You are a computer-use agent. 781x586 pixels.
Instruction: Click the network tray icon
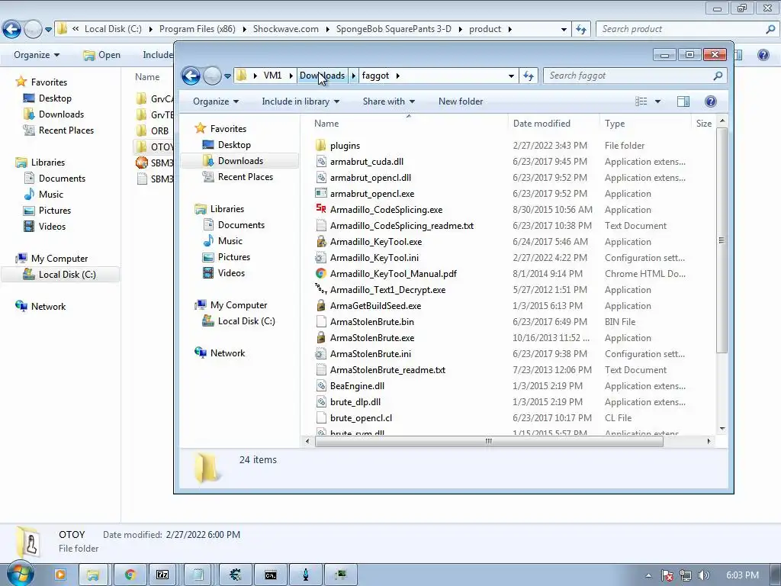tap(686, 575)
